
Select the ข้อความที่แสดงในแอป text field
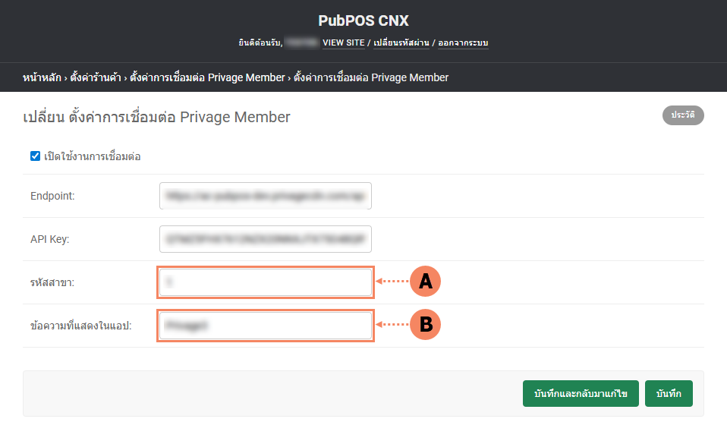point(266,326)
